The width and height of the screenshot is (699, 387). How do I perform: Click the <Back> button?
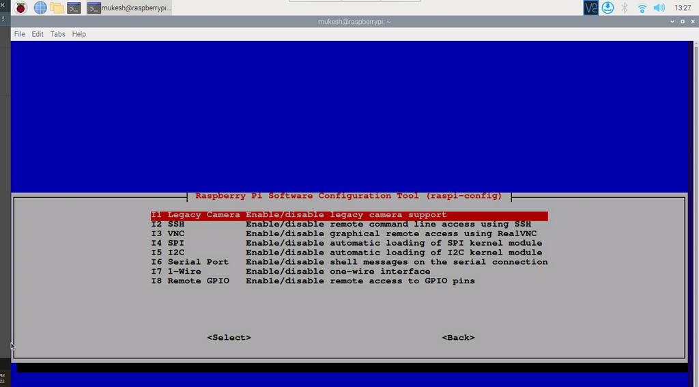coord(458,337)
